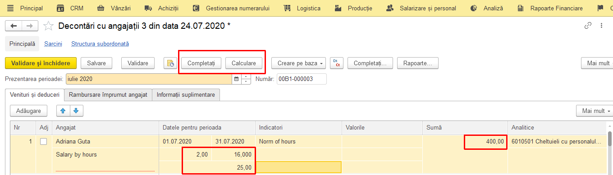Expand the Creare pe baza dropdown
The height and width of the screenshot is (175, 613).
coord(301,63)
